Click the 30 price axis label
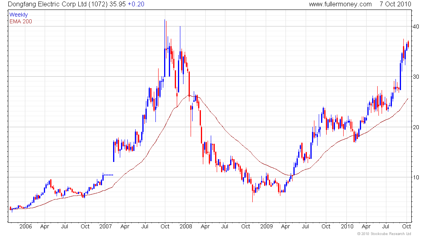This screenshot has width=435, height=237. pyautogui.click(x=416, y=77)
